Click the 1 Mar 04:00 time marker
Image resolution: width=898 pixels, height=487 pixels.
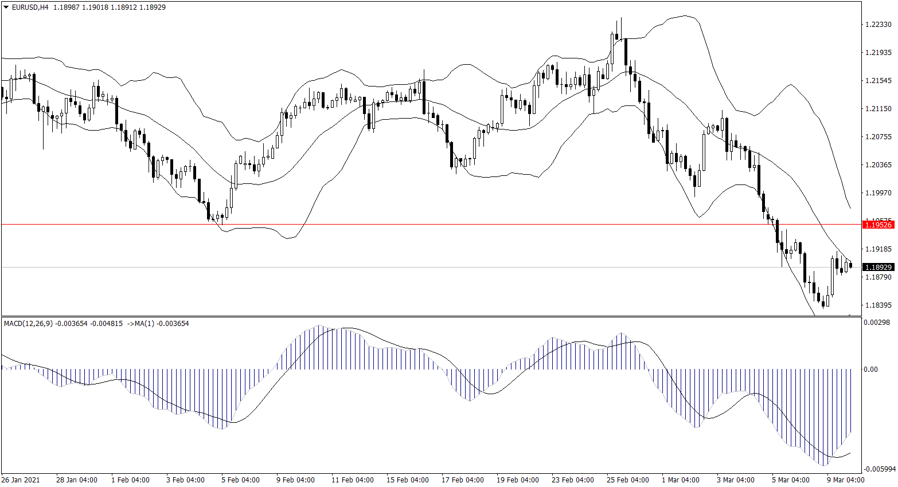click(681, 480)
